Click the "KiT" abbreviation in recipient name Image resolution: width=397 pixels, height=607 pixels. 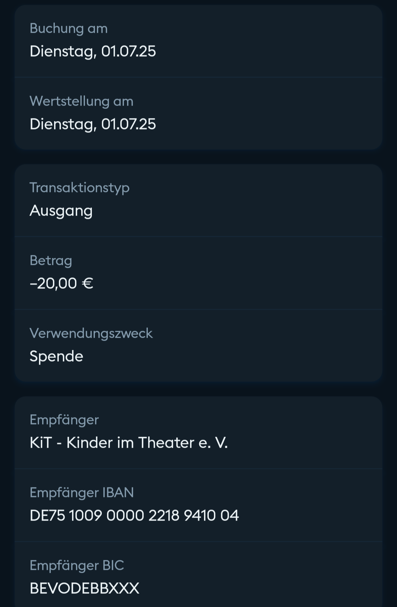(x=40, y=443)
